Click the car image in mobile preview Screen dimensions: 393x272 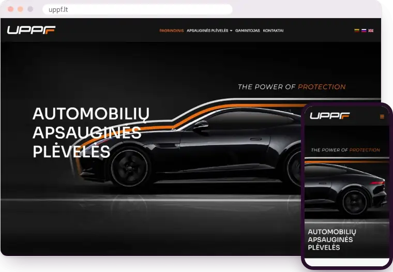(347, 190)
